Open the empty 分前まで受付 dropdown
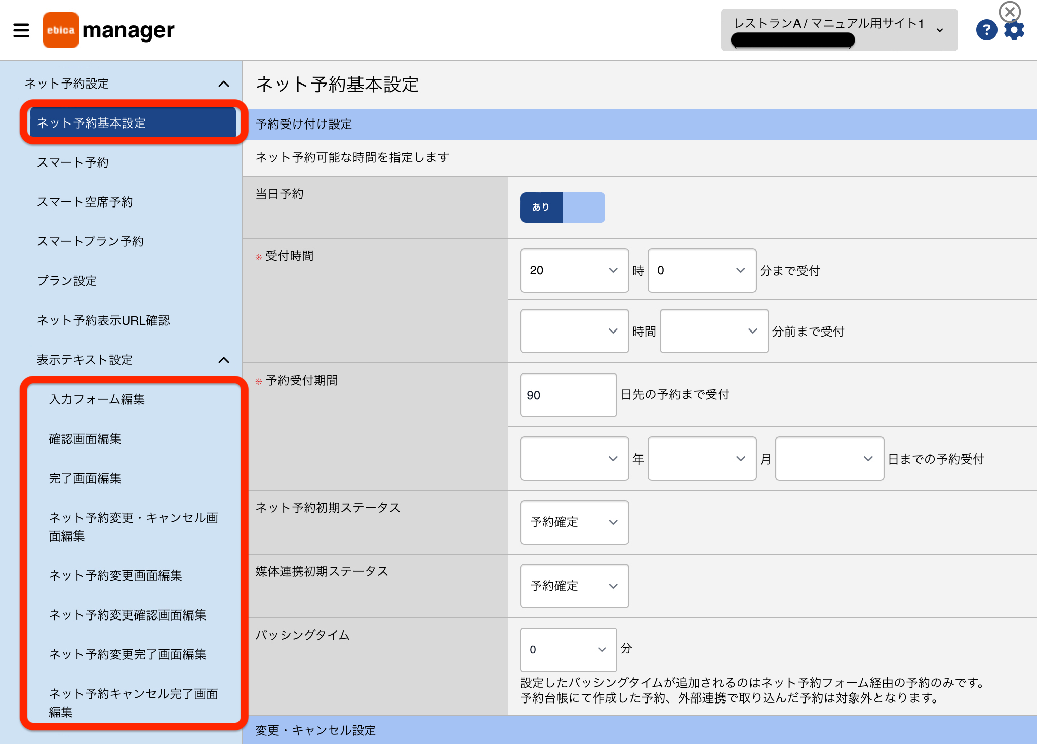 (x=714, y=331)
